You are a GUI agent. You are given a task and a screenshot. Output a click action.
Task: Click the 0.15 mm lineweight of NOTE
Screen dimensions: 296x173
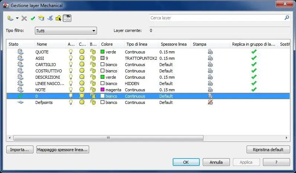click(x=167, y=90)
